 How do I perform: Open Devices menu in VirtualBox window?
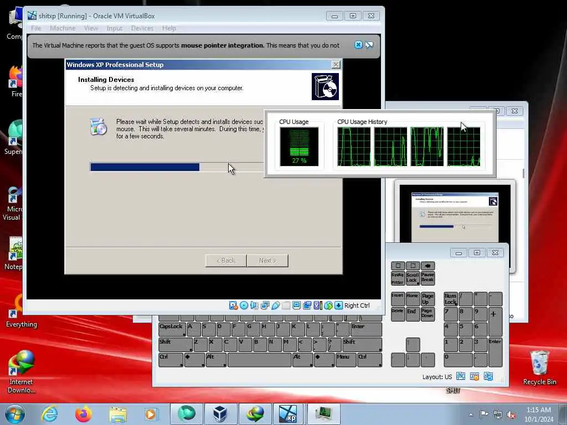[x=142, y=28]
